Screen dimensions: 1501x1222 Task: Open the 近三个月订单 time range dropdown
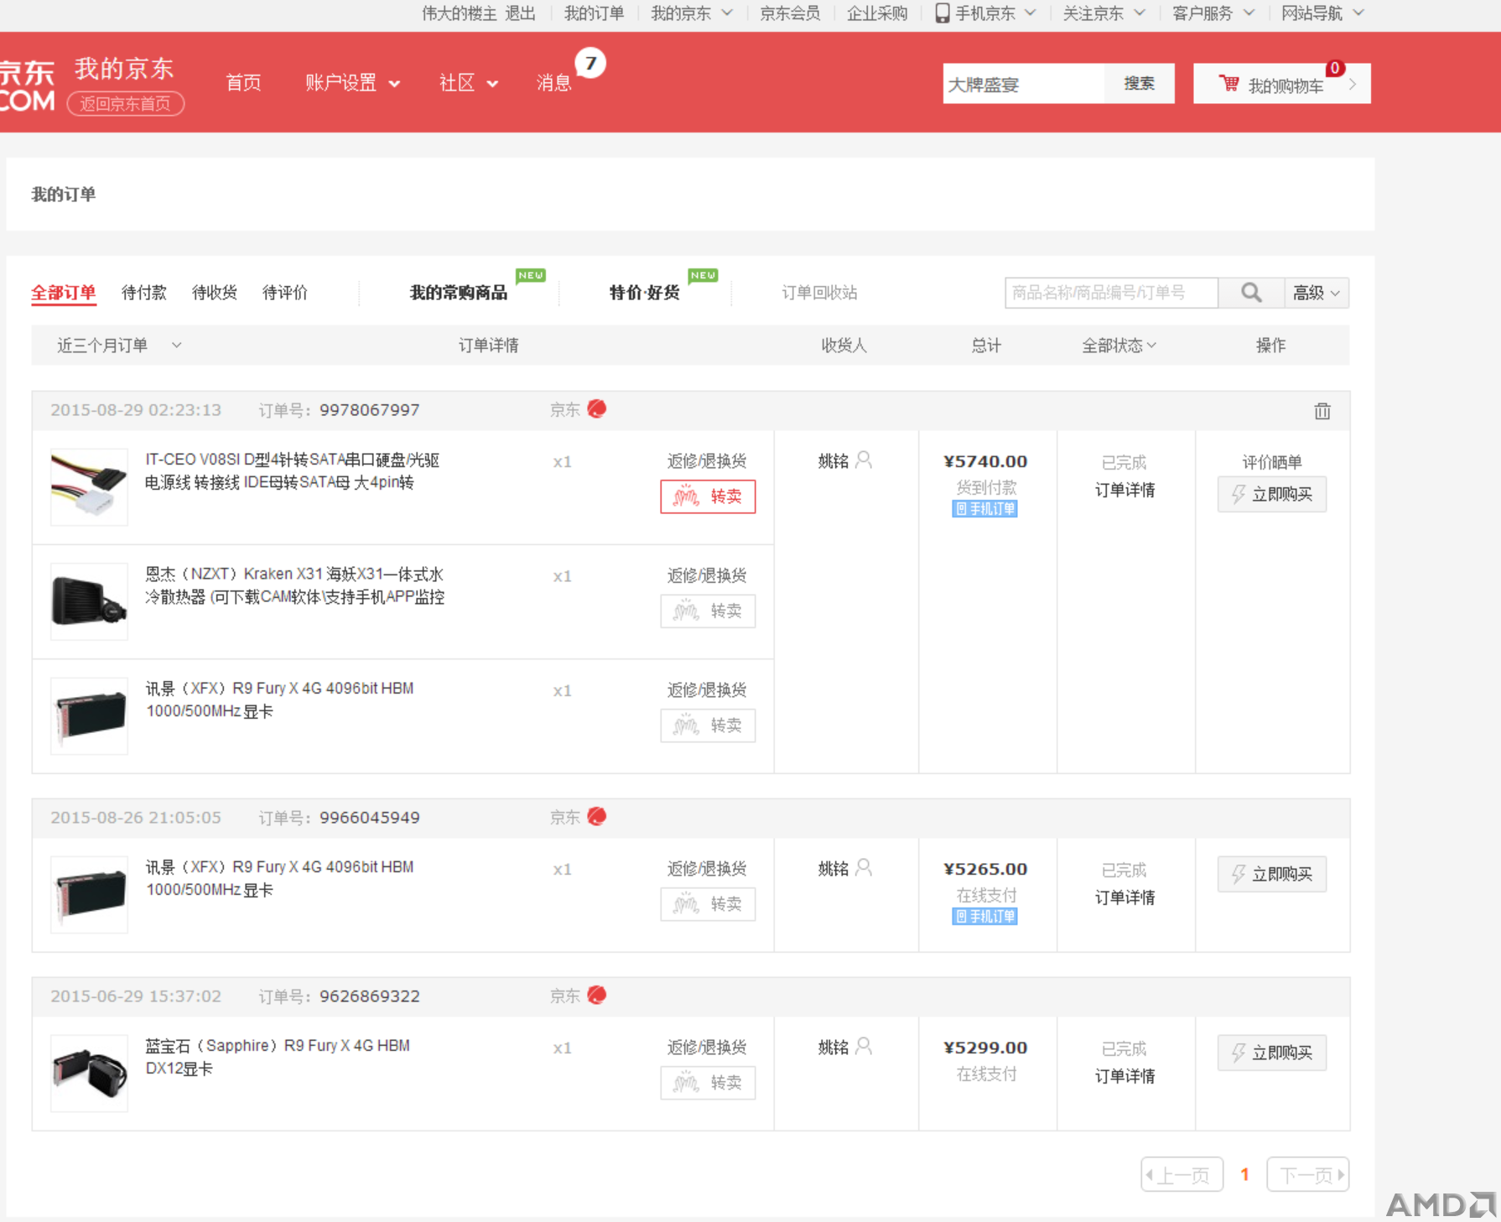[x=118, y=346]
